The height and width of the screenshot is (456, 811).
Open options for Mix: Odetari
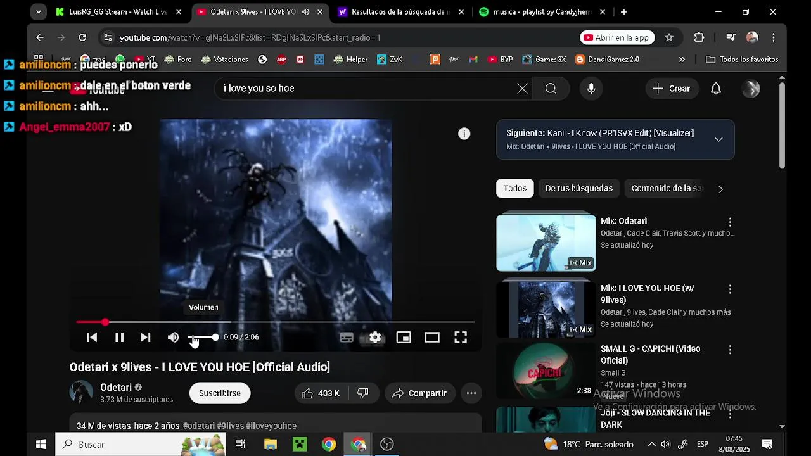(x=730, y=222)
